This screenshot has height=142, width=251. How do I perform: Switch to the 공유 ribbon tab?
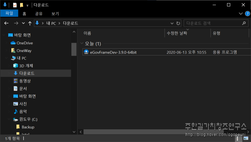point(39,14)
